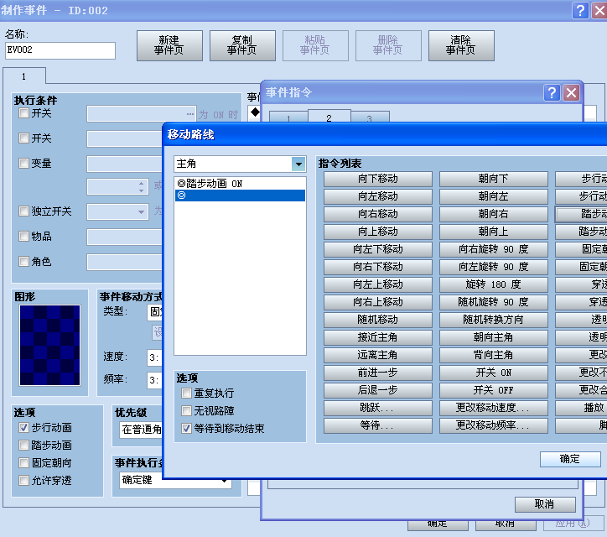
Task: Check 允许穿透 in event options
Action: pyautogui.click(x=23, y=481)
